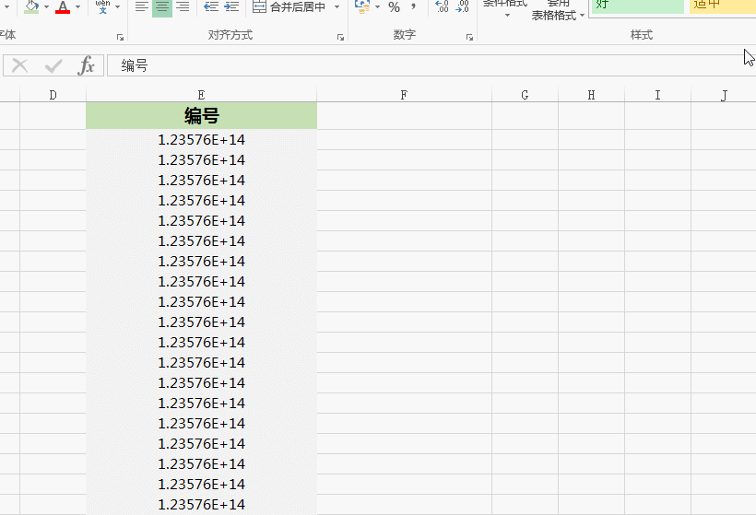Viewport: 756px width, 515px height.
Task: Open the 数字 group dialog launcher
Action: pyautogui.click(x=469, y=37)
